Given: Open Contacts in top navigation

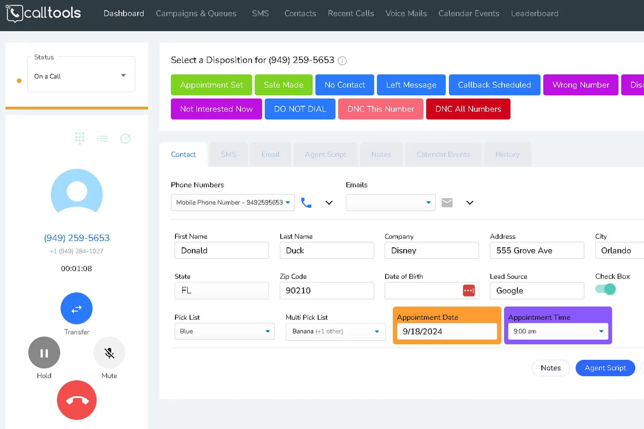Looking at the screenshot, I should coord(300,13).
